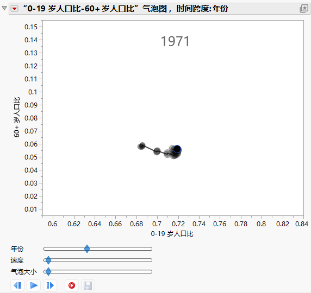Screen dimensions: 311x293
Task: Adjust the 速度 slider handle
Action: 48,260
